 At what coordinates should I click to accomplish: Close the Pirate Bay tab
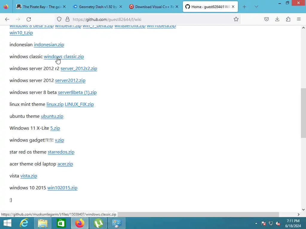point(64,7)
